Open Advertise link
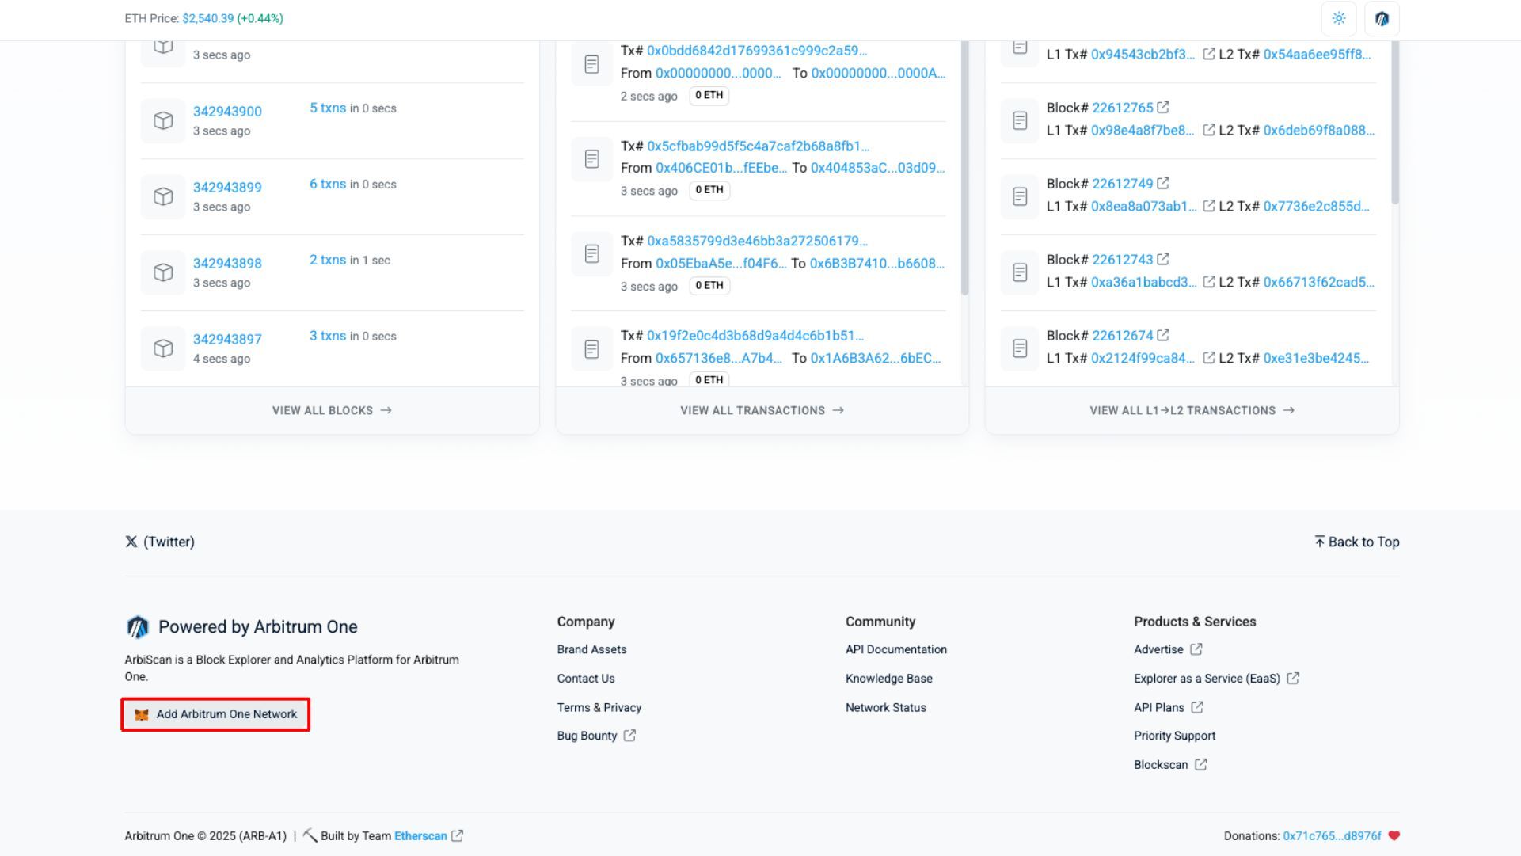1521x856 pixels. (1169, 649)
